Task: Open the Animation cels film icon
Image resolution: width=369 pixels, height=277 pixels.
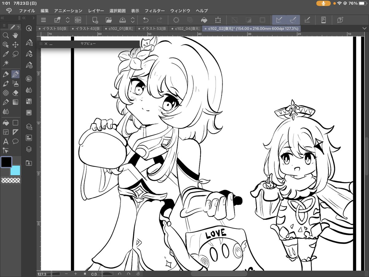Action: pyautogui.click(x=29, y=113)
